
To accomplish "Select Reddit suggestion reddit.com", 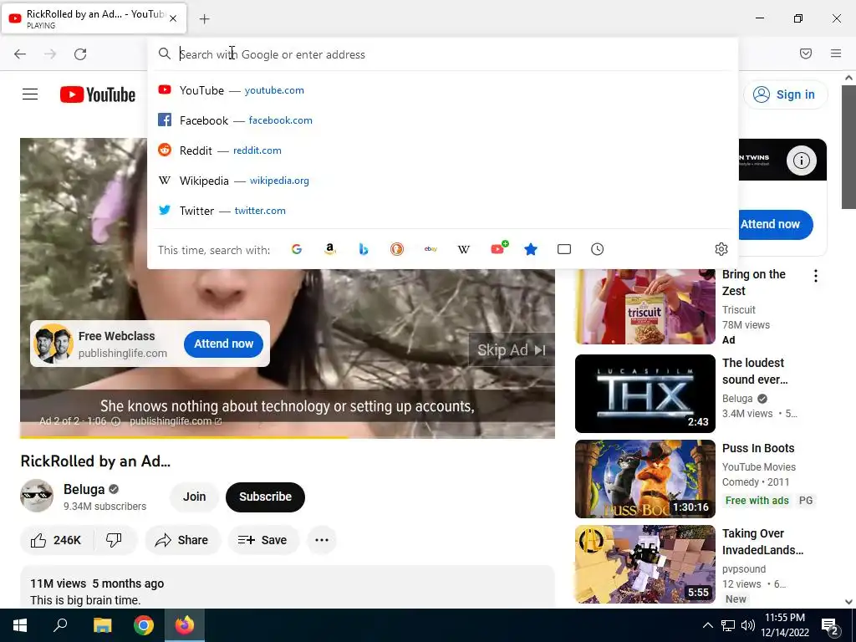I will pyautogui.click(x=442, y=150).
